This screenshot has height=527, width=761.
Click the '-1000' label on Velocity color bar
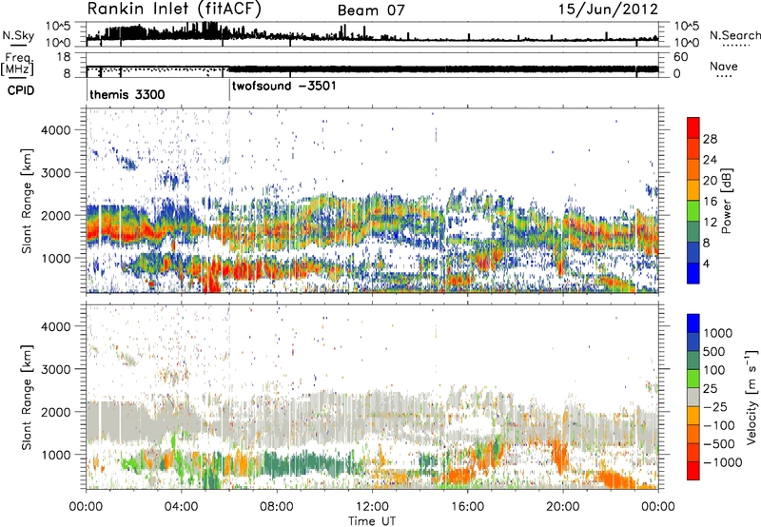(723, 462)
